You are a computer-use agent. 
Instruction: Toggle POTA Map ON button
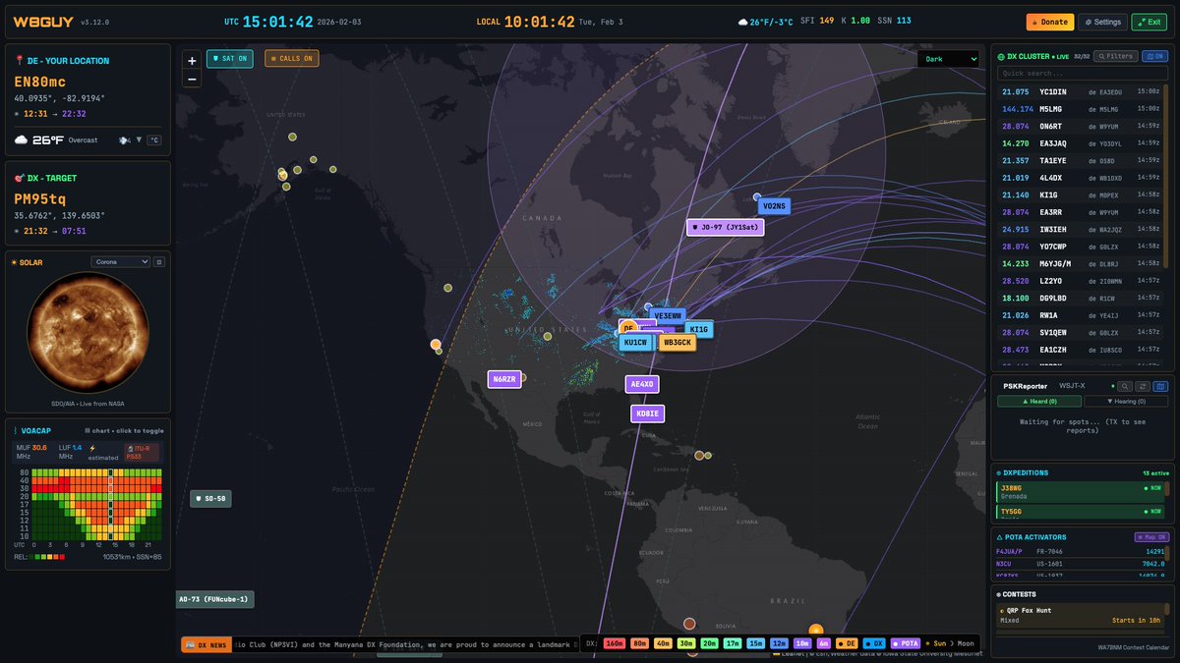coord(1150,537)
